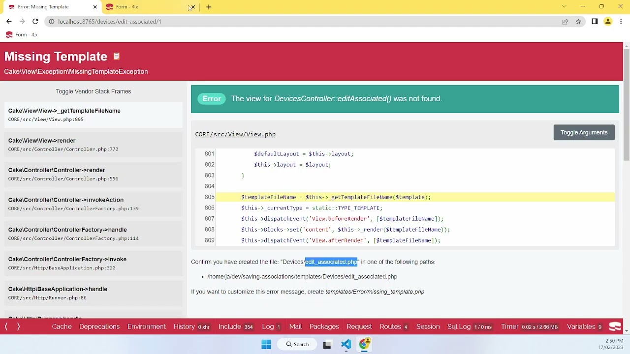Select the View->_getTemplateFileName stack frame

(x=93, y=115)
